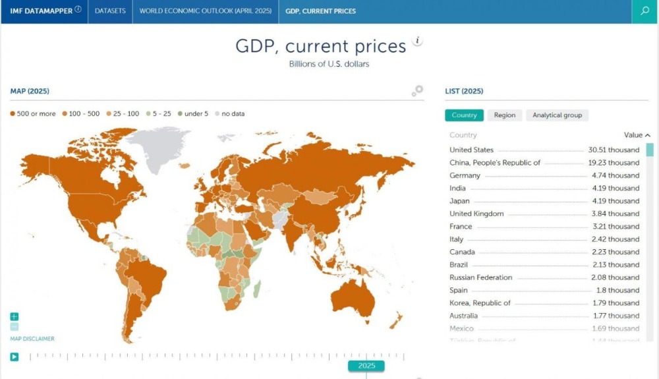Zoom in the map with plus button

pyautogui.click(x=14, y=316)
